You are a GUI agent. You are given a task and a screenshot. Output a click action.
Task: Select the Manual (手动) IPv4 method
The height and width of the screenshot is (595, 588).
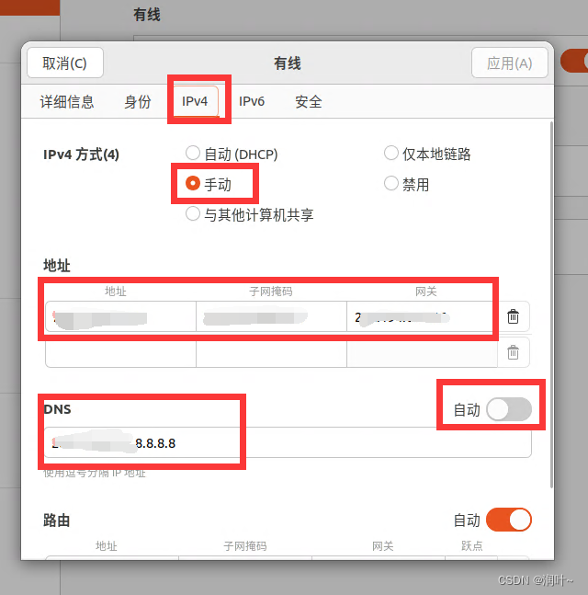[193, 184]
